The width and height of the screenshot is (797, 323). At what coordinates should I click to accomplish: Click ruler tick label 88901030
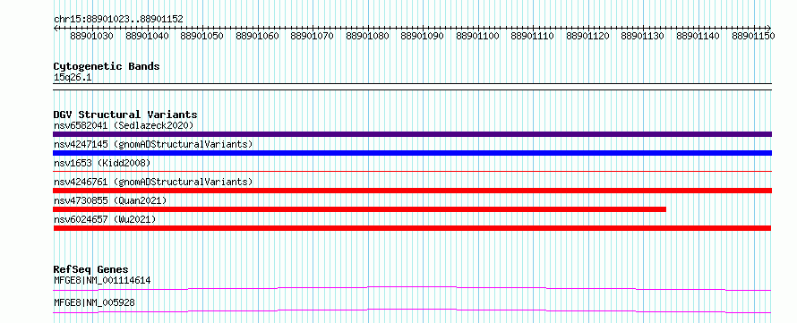(x=92, y=36)
